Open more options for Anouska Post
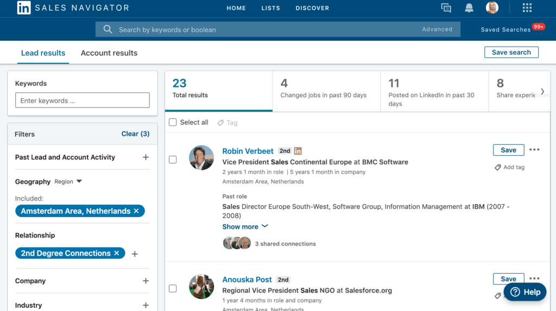The width and height of the screenshot is (556, 311). point(534,278)
